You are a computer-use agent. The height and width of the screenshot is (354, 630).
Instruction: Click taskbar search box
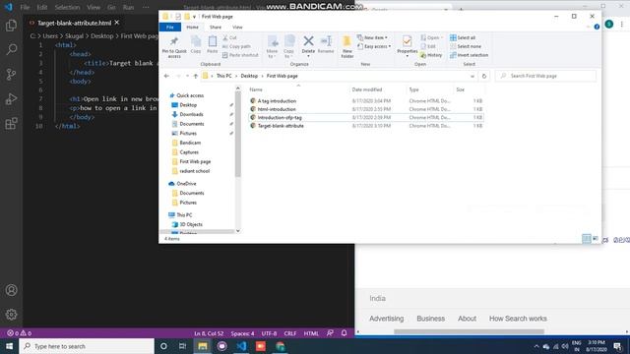(87, 346)
